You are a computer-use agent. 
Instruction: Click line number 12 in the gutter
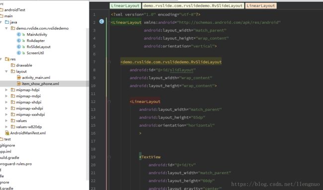pos(93,101)
